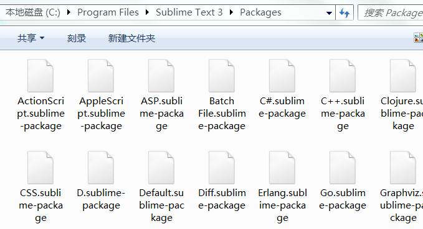Select the CSS.sublime-package file icon

(40, 168)
